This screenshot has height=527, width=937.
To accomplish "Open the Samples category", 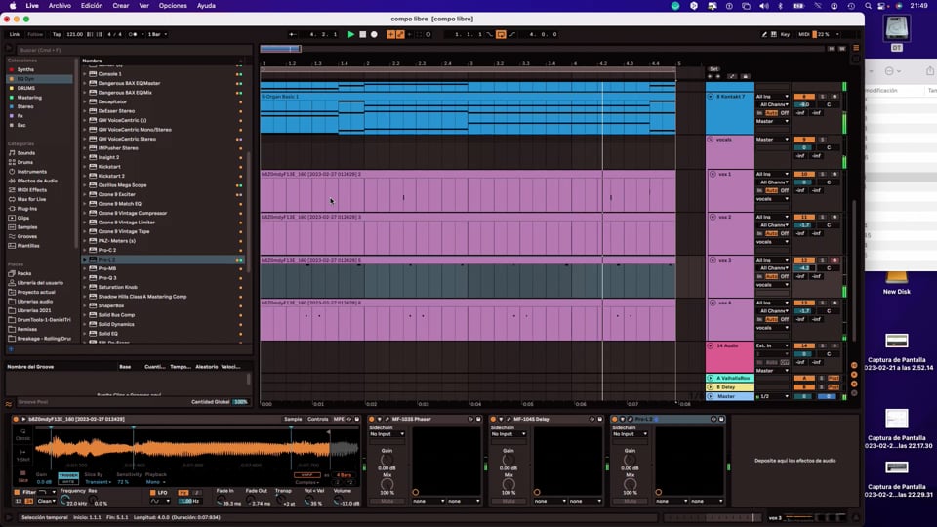I will [27, 227].
